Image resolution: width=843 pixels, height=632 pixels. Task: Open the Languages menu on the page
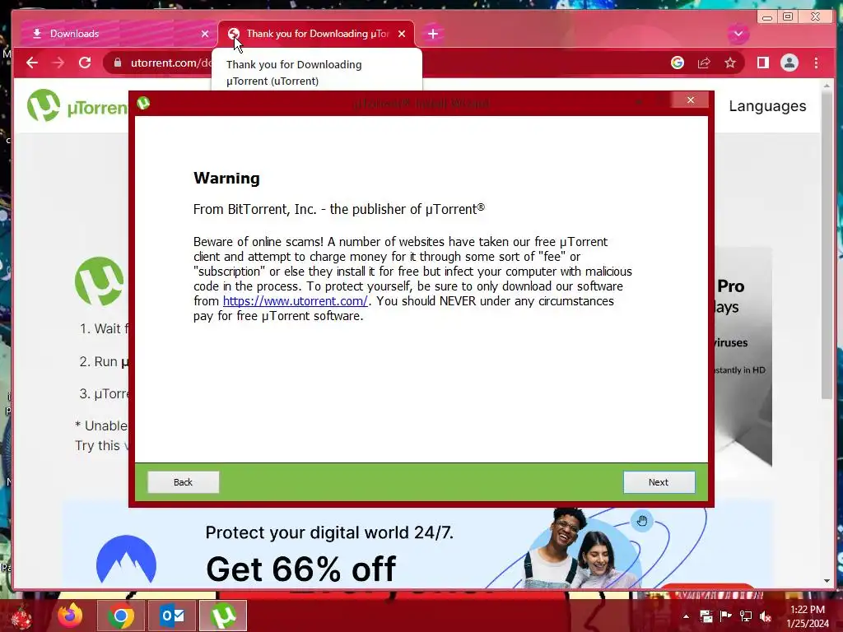[767, 106]
